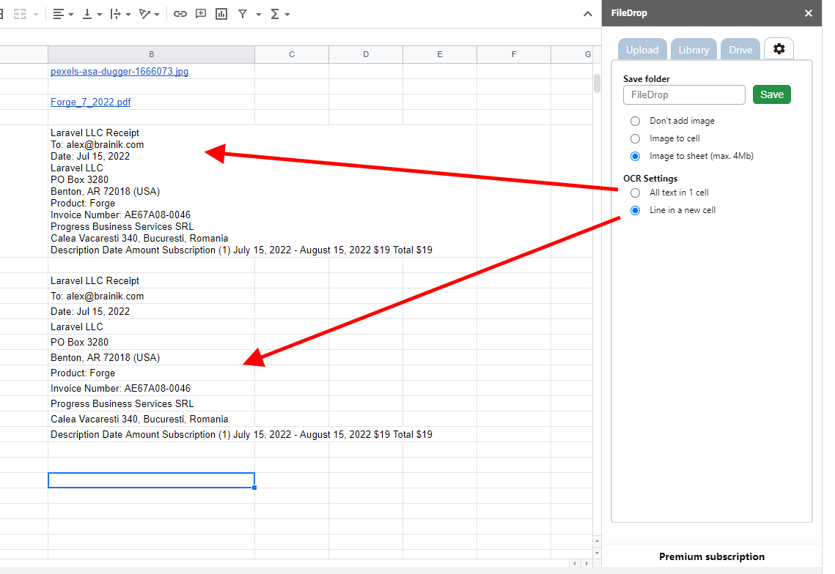Click the horizontal align icon

coord(59,15)
